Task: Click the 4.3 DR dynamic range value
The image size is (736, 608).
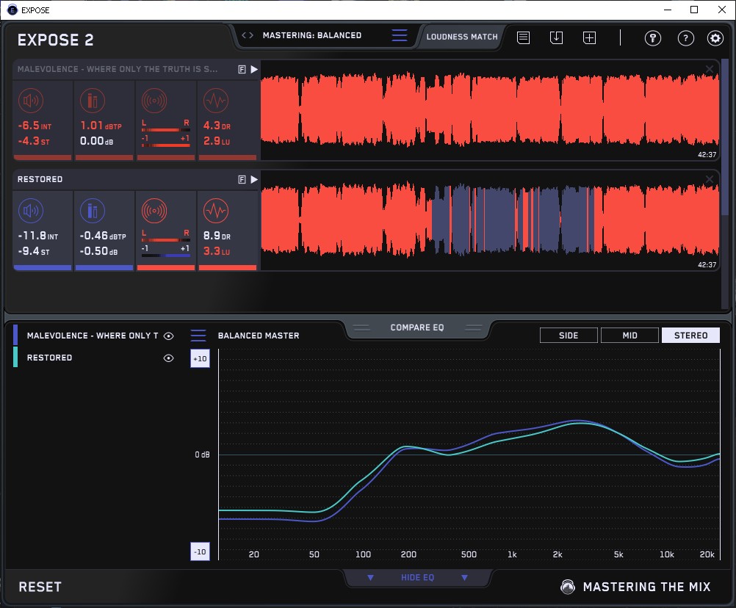Action: (217, 126)
